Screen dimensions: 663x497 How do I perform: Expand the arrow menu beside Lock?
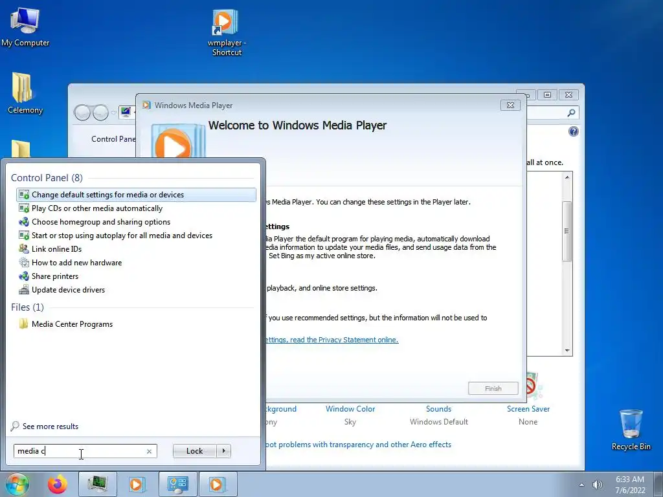pos(223,451)
